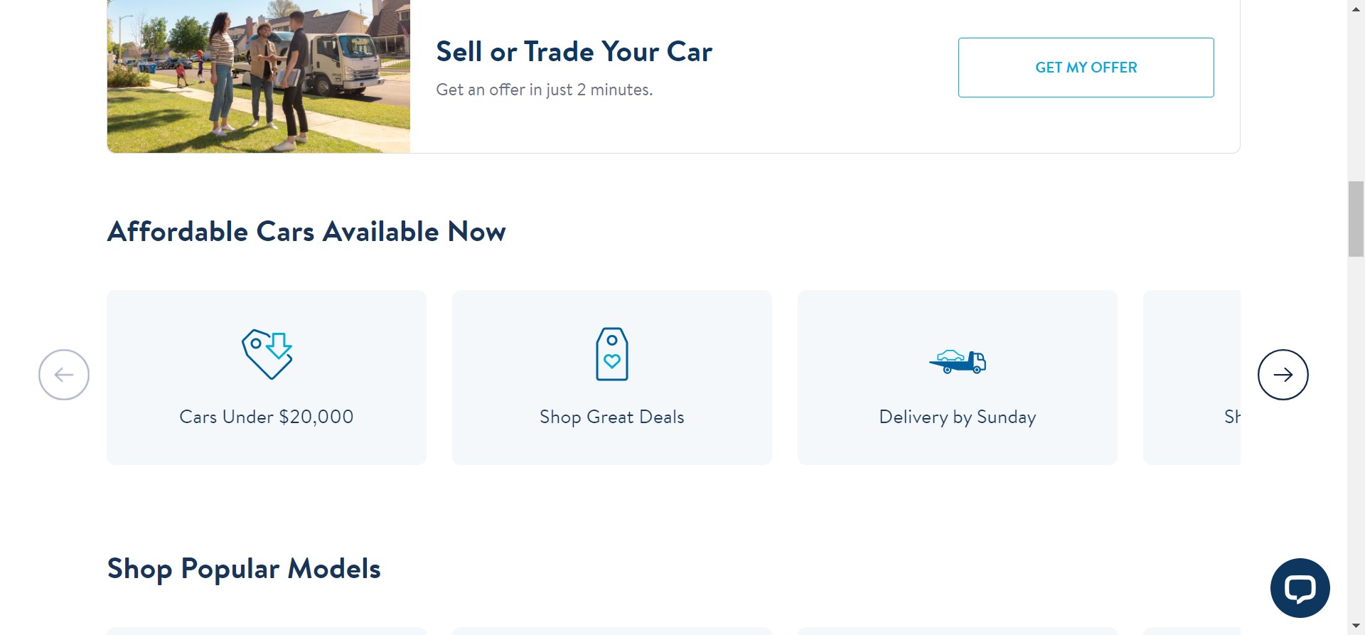Click the partially visible fourth category card

click(x=1192, y=377)
